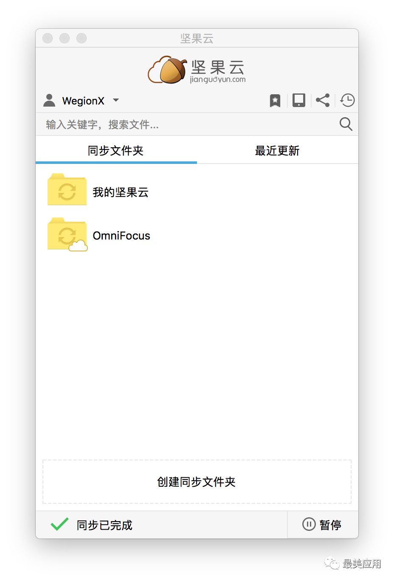Click the 创建同步文件夹 button
The width and height of the screenshot is (394, 581).
(x=197, y=482)
